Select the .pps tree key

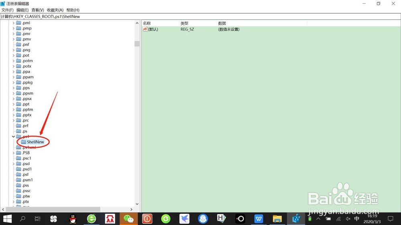point(26,88)
